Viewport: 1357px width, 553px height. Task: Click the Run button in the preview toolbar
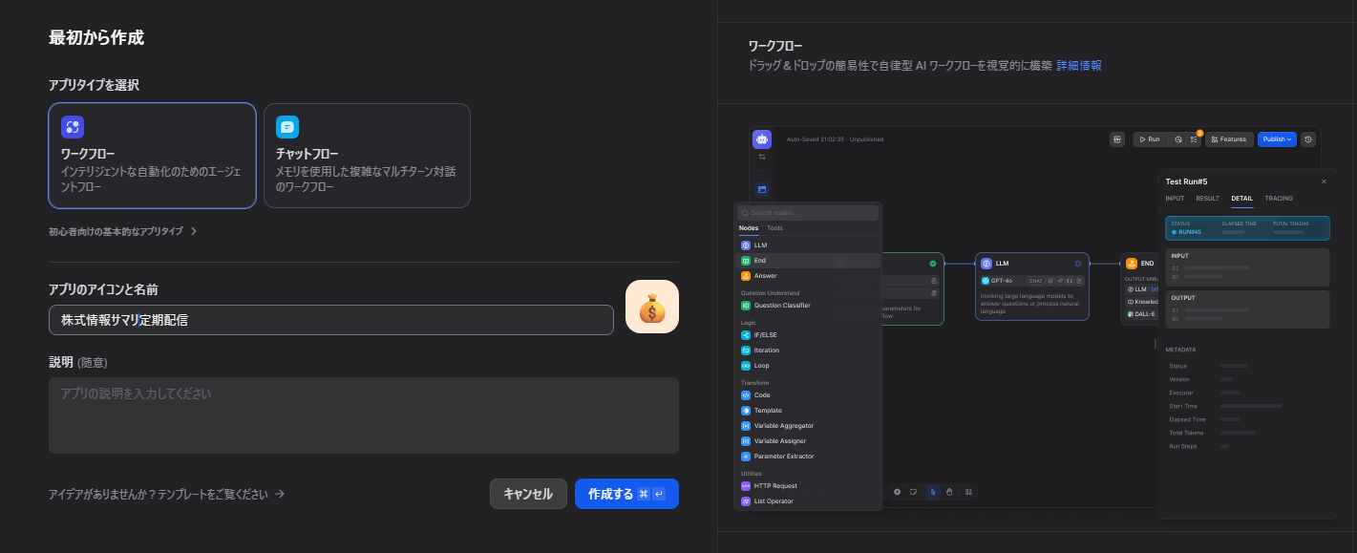pyautogui.click(x=1151, y=139)
